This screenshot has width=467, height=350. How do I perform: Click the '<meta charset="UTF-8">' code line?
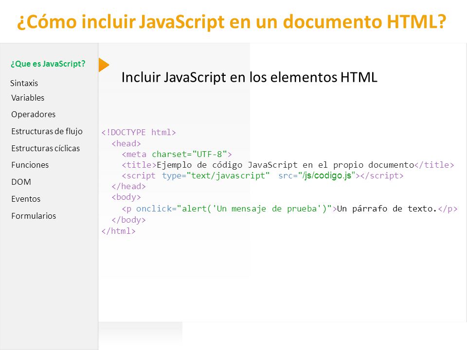[177, 155]
